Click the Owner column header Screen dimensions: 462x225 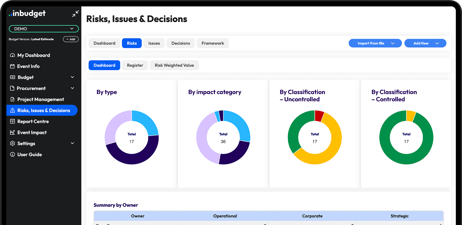pos(138,216)
